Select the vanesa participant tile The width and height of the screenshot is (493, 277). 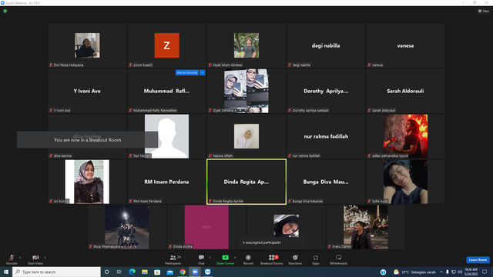click(x=406, y=45)
